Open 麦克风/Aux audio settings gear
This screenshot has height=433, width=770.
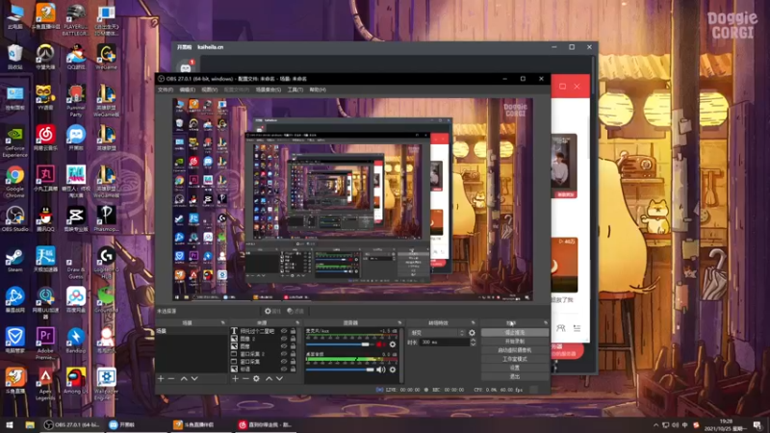[x=393, y=344]
